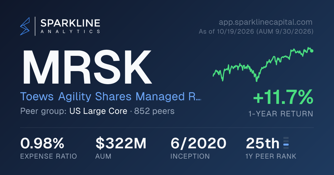Screen dimensions: 334x175
Task: Click the 6/2020 inception value
Action: click(x=198, y=143)
